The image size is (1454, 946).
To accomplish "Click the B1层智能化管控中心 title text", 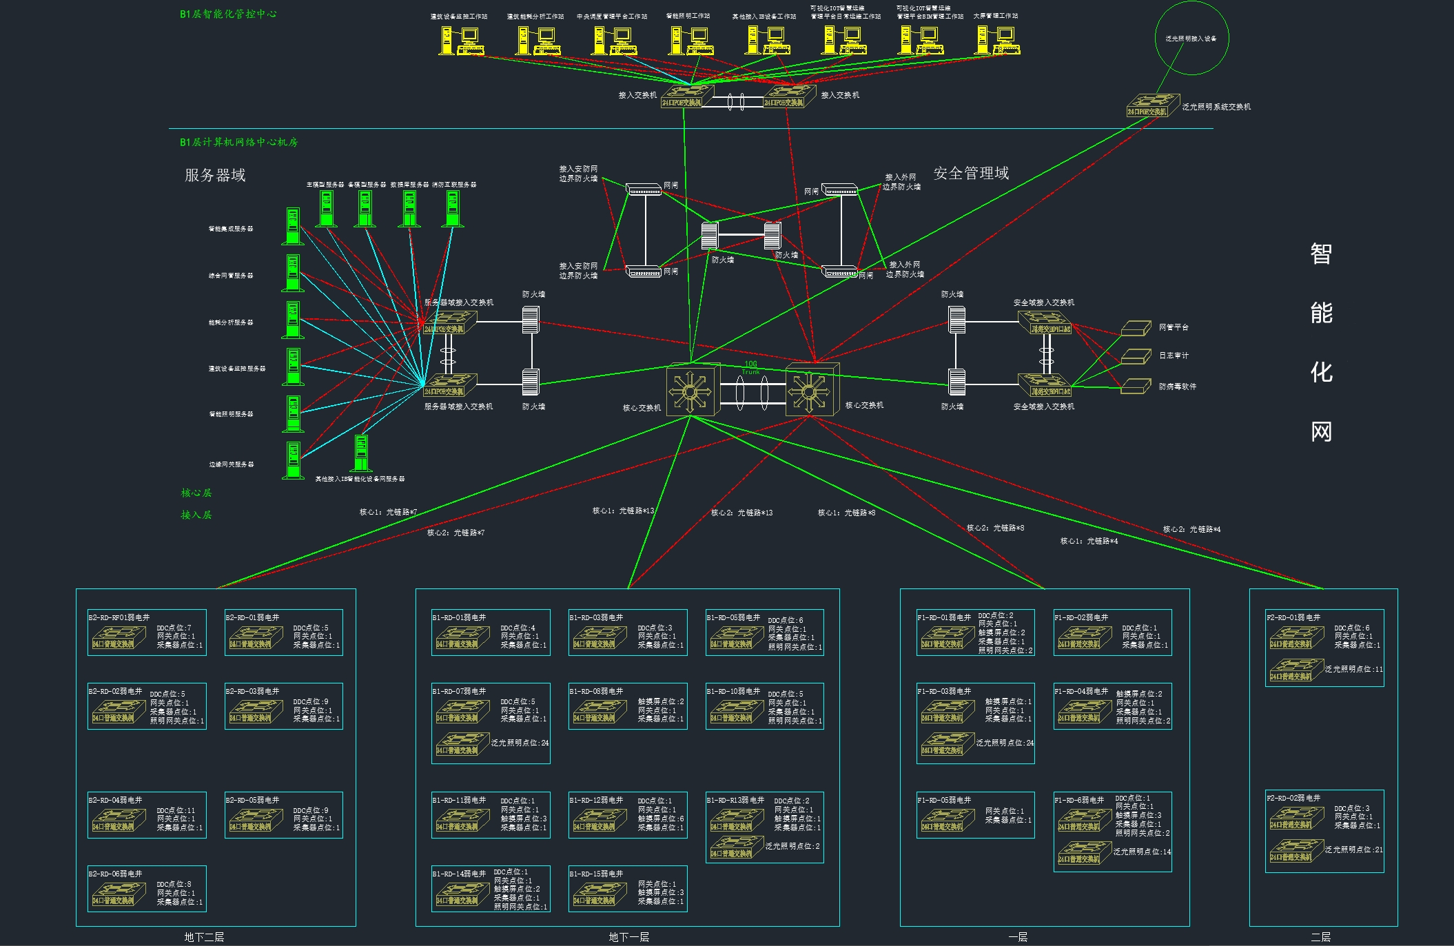I will coord(228,14).
